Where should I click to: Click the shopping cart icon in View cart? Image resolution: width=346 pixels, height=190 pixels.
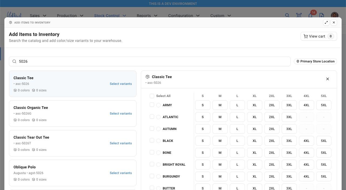(306, 36)
